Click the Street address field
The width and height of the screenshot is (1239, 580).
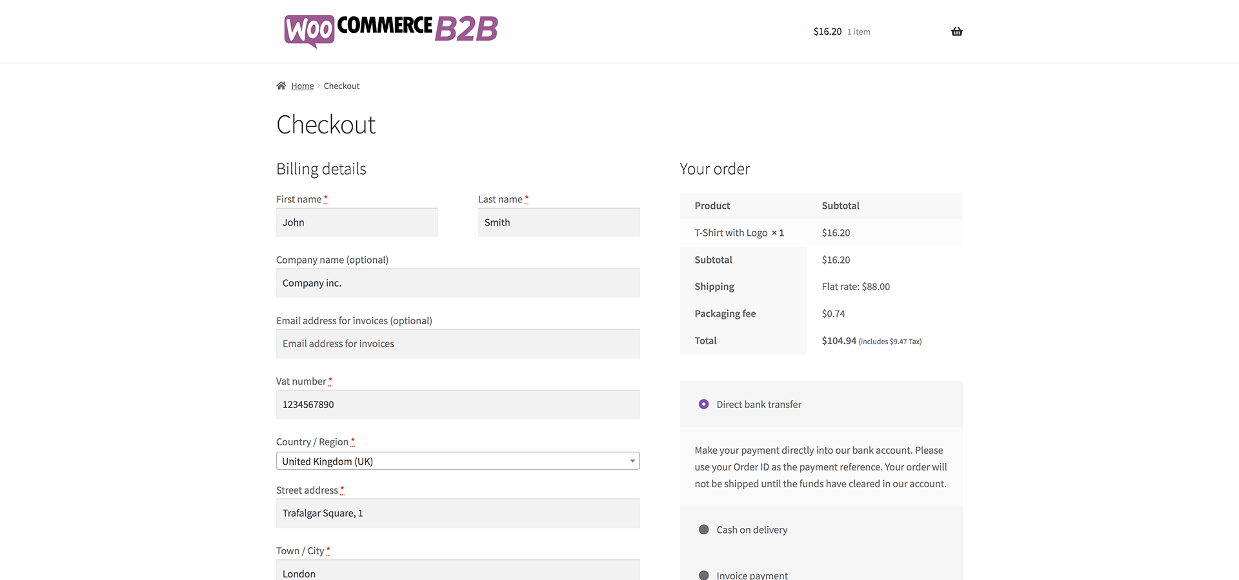point(458,513)
